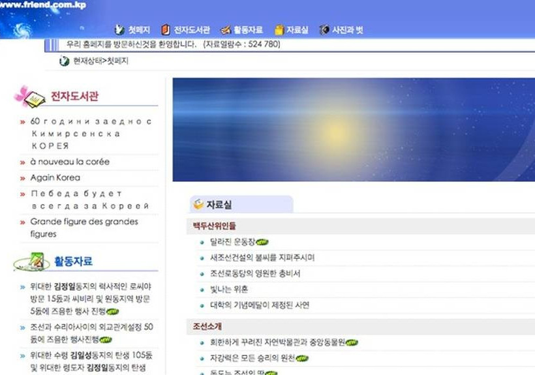Open 'à nouveau la corée' link

[70, 161]
